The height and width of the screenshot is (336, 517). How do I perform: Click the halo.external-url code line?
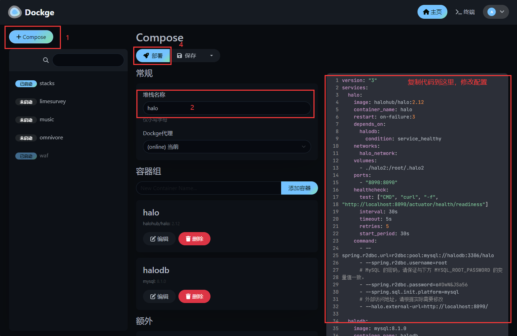click(424, 307)
